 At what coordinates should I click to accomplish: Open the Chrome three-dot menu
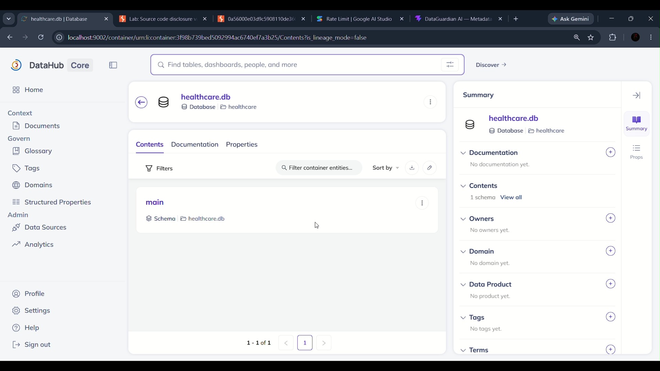[x=651, y=37]
